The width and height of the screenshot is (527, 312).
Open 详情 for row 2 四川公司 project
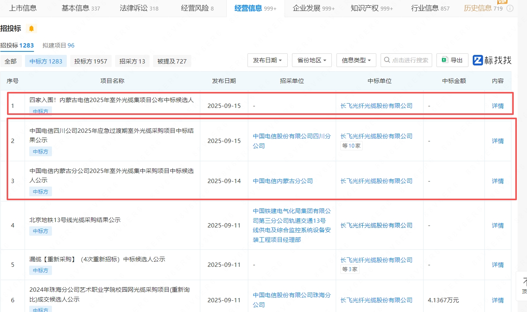pyautogui.click(x=498, y=141)
